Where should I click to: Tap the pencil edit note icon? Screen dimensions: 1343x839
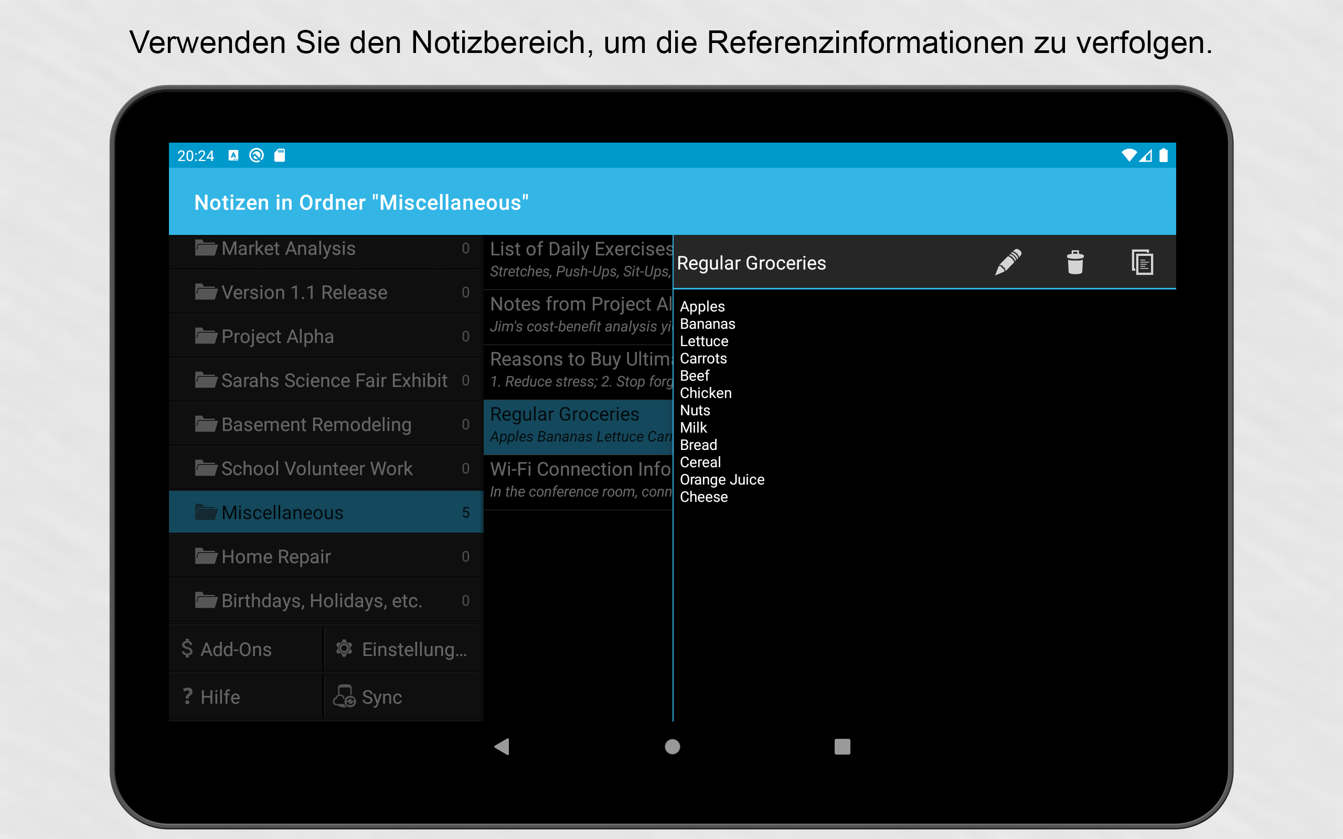(1008, 263)
